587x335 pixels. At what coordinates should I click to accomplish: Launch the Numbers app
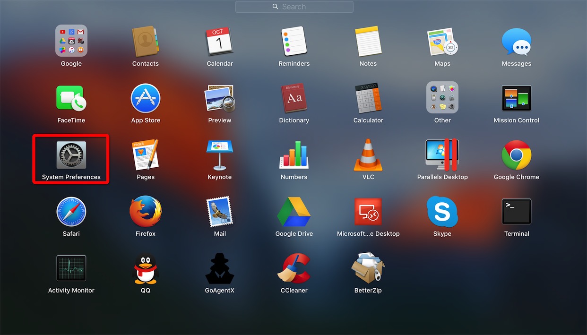[x=294, y=155]
